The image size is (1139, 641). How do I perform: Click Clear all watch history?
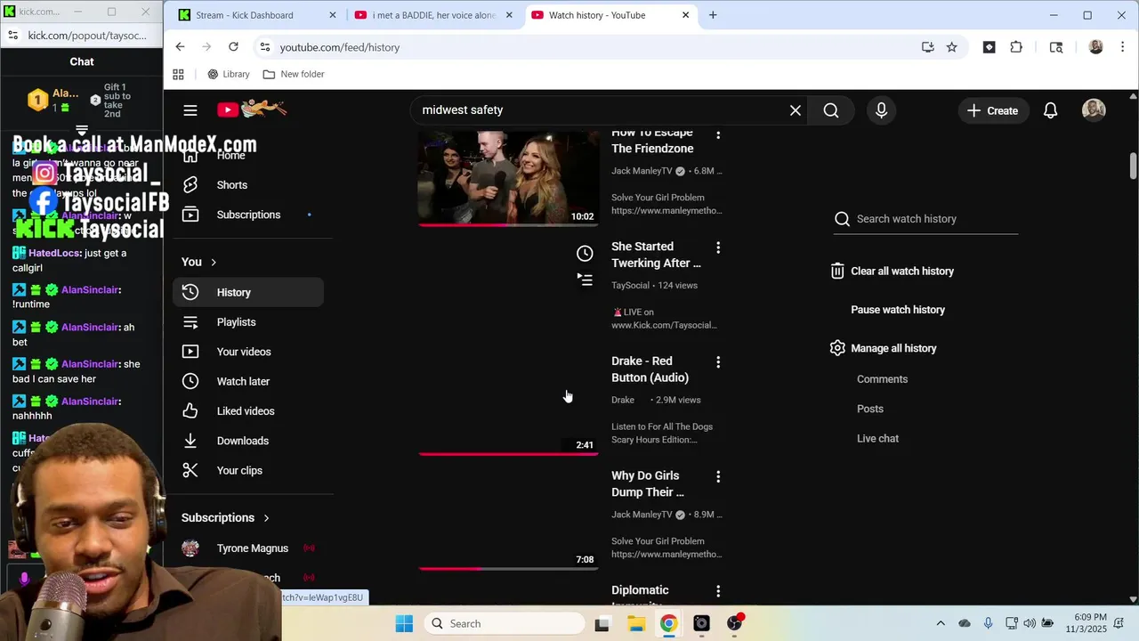893,272
